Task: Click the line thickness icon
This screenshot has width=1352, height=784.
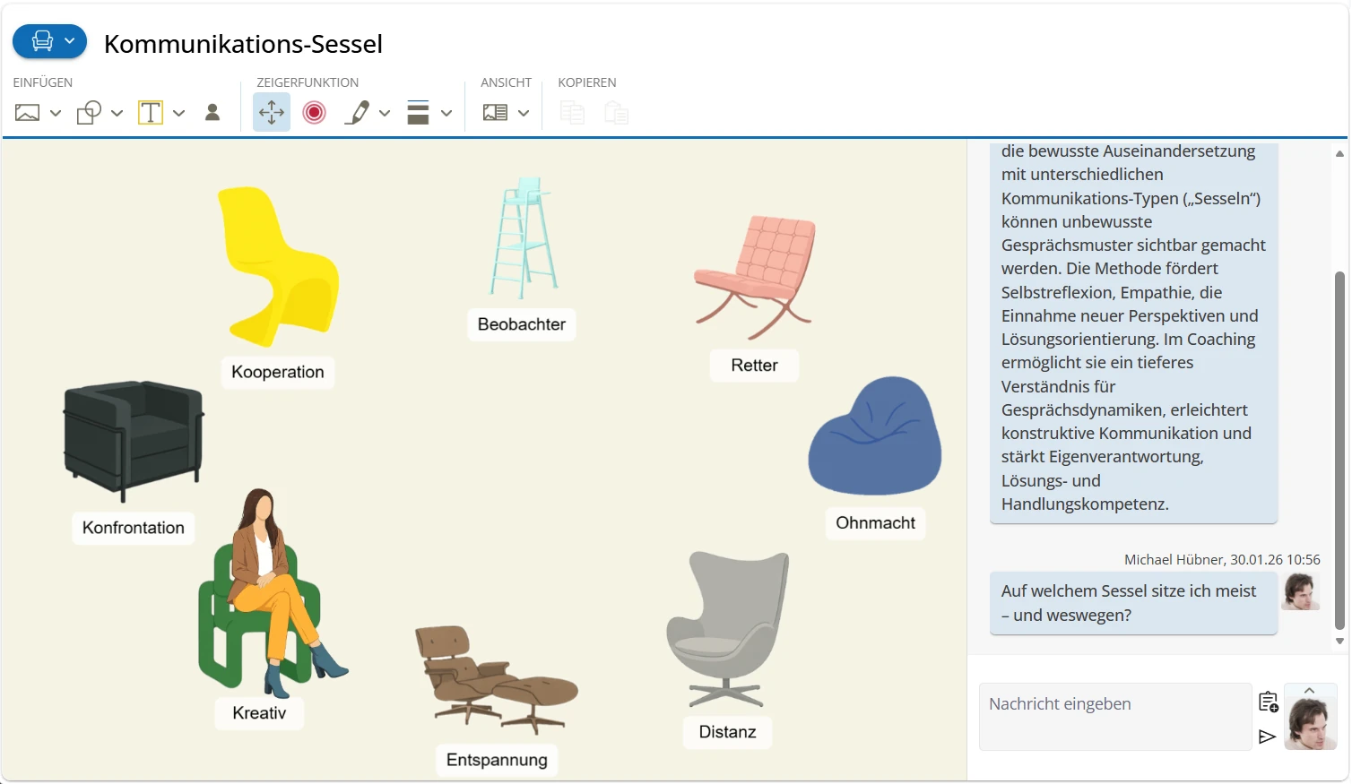Action: click(x=418, y=113)
